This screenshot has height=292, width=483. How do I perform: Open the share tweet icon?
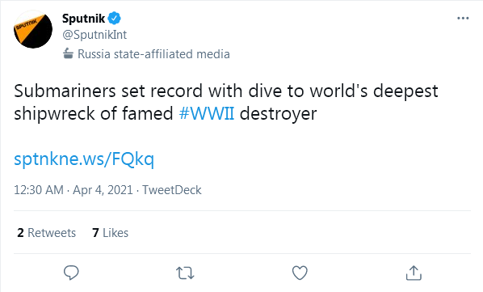click(414, 273)
